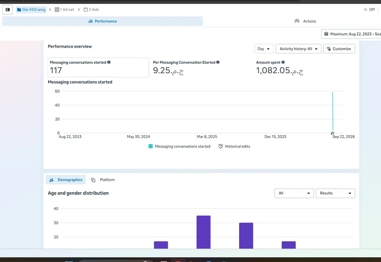Click the Age and gender distribution heading
The width and height of the screenshot is (381, 262).
(x=78, y=193)
